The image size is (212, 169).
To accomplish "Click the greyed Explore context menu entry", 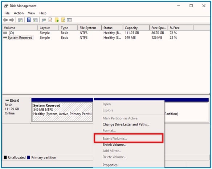I will [x=108, y=110].
